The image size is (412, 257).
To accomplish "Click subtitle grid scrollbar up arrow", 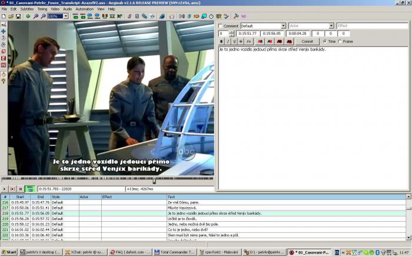I will [408, 196].
